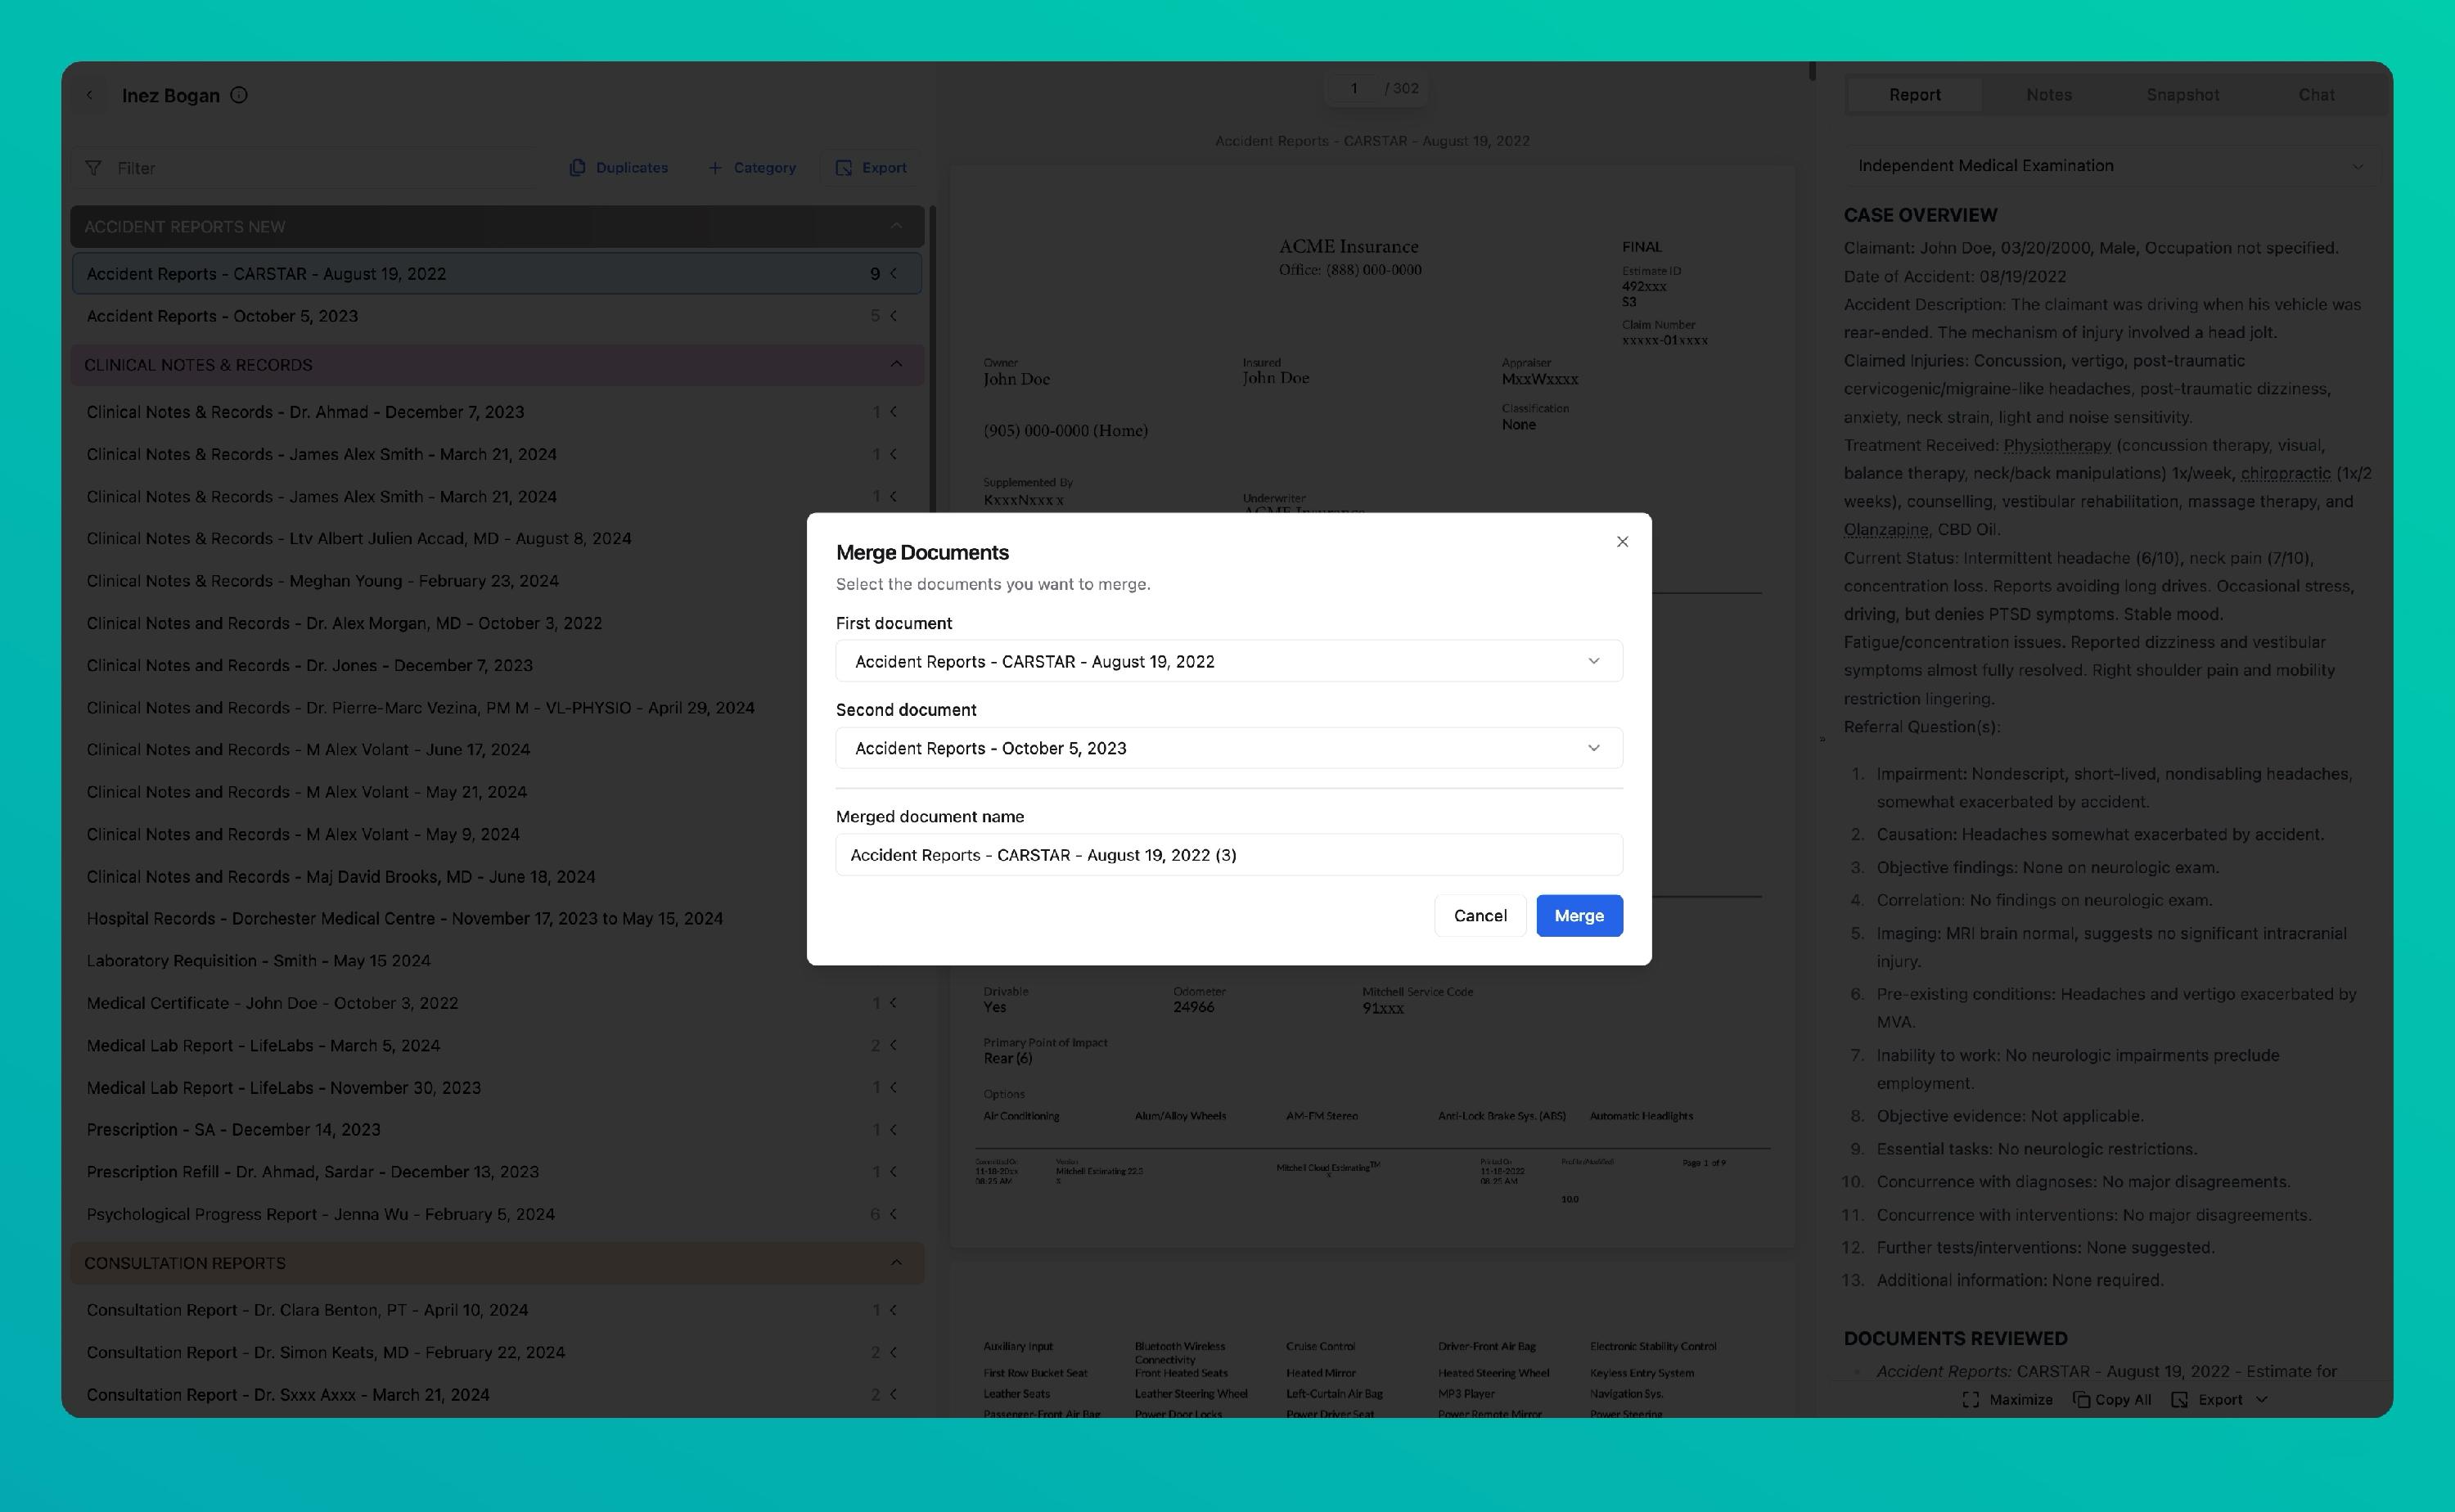The width and height of the screenshot is (2455, 1512).
Task: Collapse the Clinical Notes & Records category
Action: (896, 364)
